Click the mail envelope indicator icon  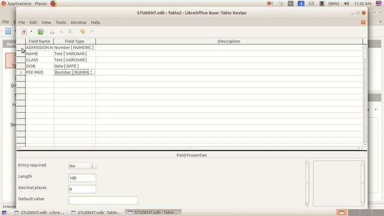tap(311, 4)
